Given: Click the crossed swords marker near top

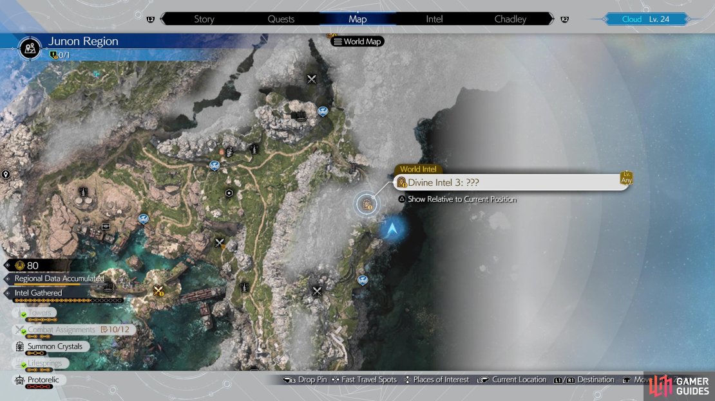Looking at the screenshot, I should tap(312, 79).
